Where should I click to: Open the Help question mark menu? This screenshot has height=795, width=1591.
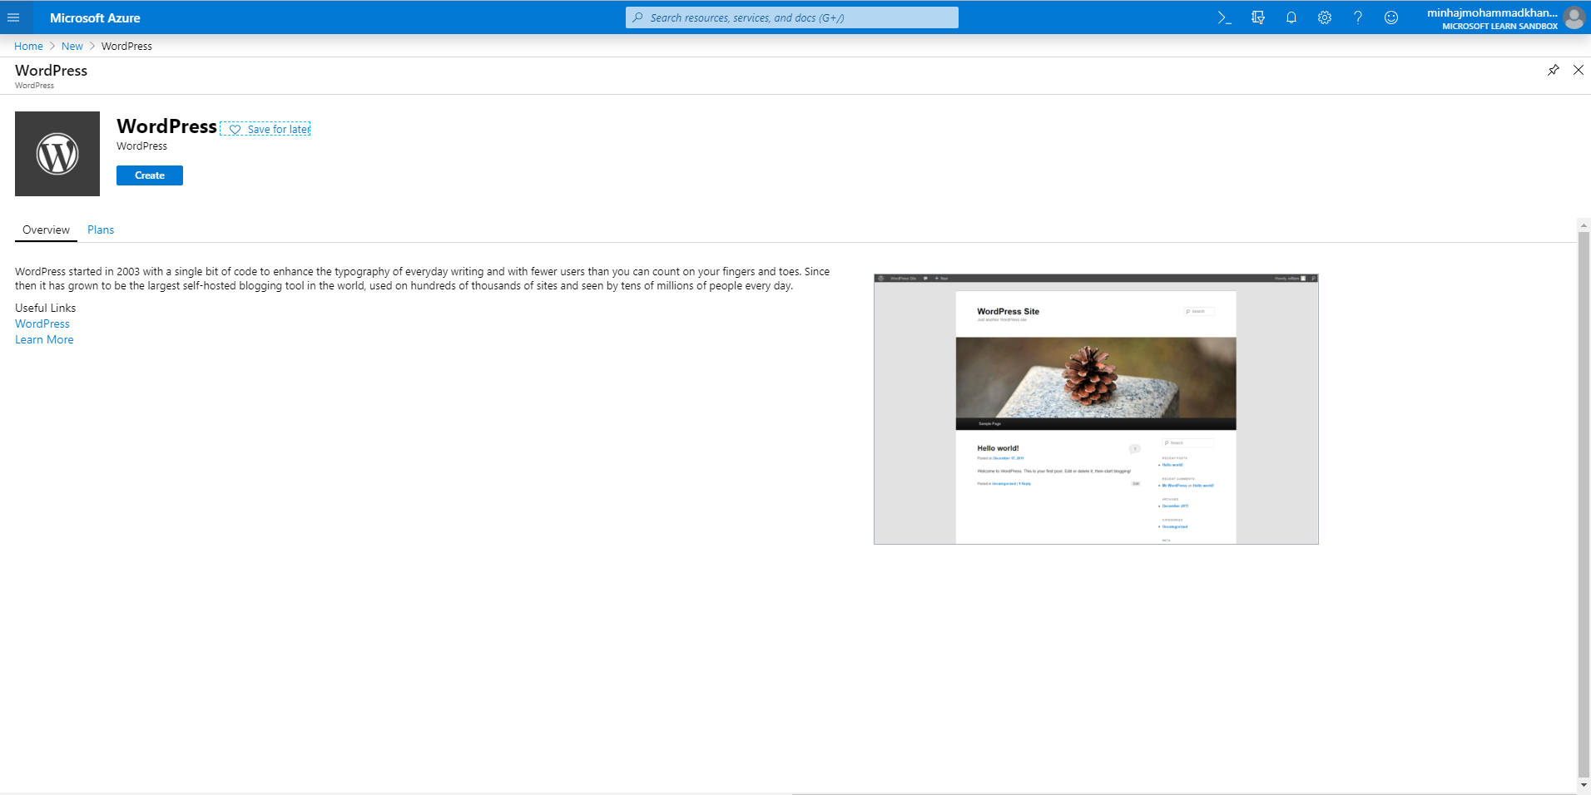click(1357, 17)
